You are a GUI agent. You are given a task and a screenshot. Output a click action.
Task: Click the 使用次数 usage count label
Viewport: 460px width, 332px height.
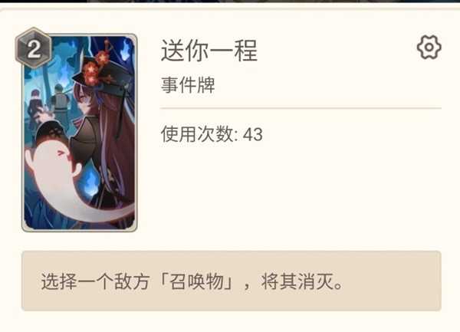click(x=197, y=134)
